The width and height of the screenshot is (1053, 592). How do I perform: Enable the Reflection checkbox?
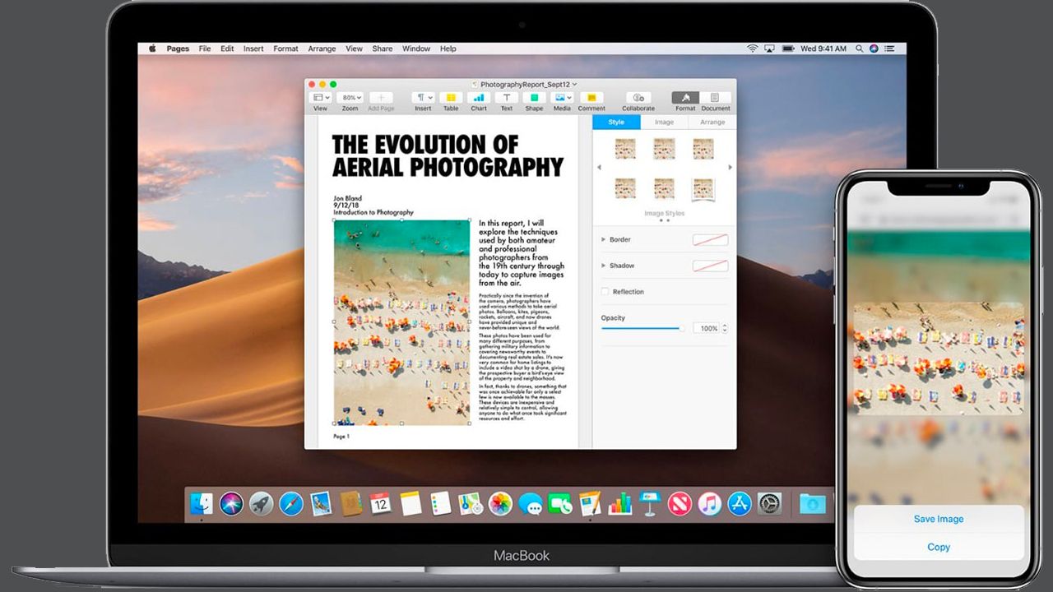(x=605, y=292)
